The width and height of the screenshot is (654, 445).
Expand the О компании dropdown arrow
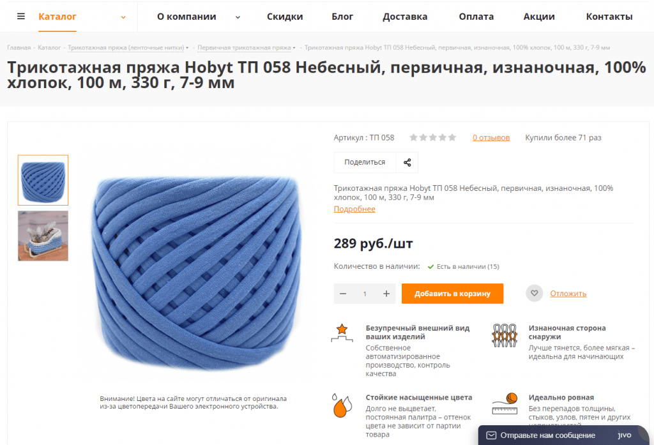238,17
